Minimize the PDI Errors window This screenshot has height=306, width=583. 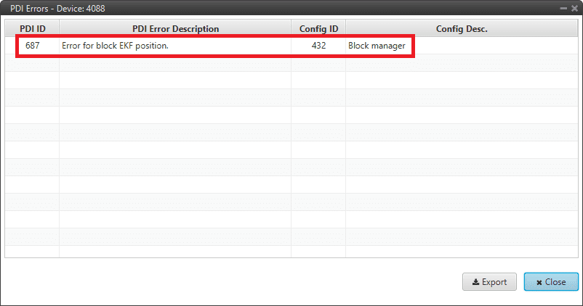click(x=563, y=7)
